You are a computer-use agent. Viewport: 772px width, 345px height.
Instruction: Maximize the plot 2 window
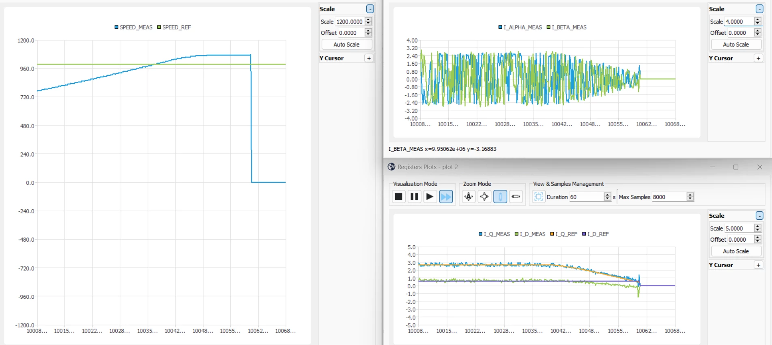[736, 167]
